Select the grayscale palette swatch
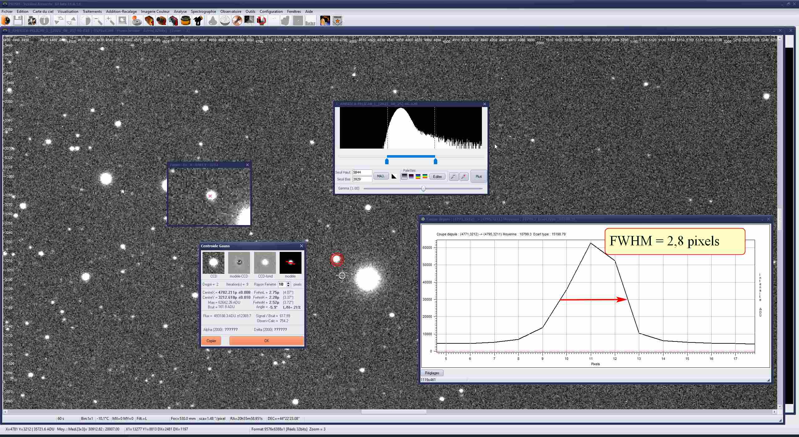 404,177
